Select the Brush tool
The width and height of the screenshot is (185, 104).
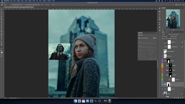[x=1, y=24]
